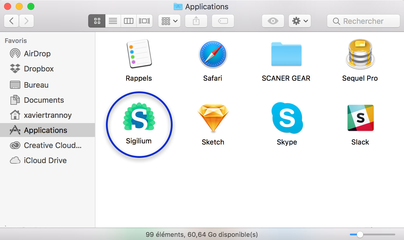404x240 pixels.
Task: Click the "99 éléments, 60,64 Go disponible(s)" status text
Action: click(202, 234)
